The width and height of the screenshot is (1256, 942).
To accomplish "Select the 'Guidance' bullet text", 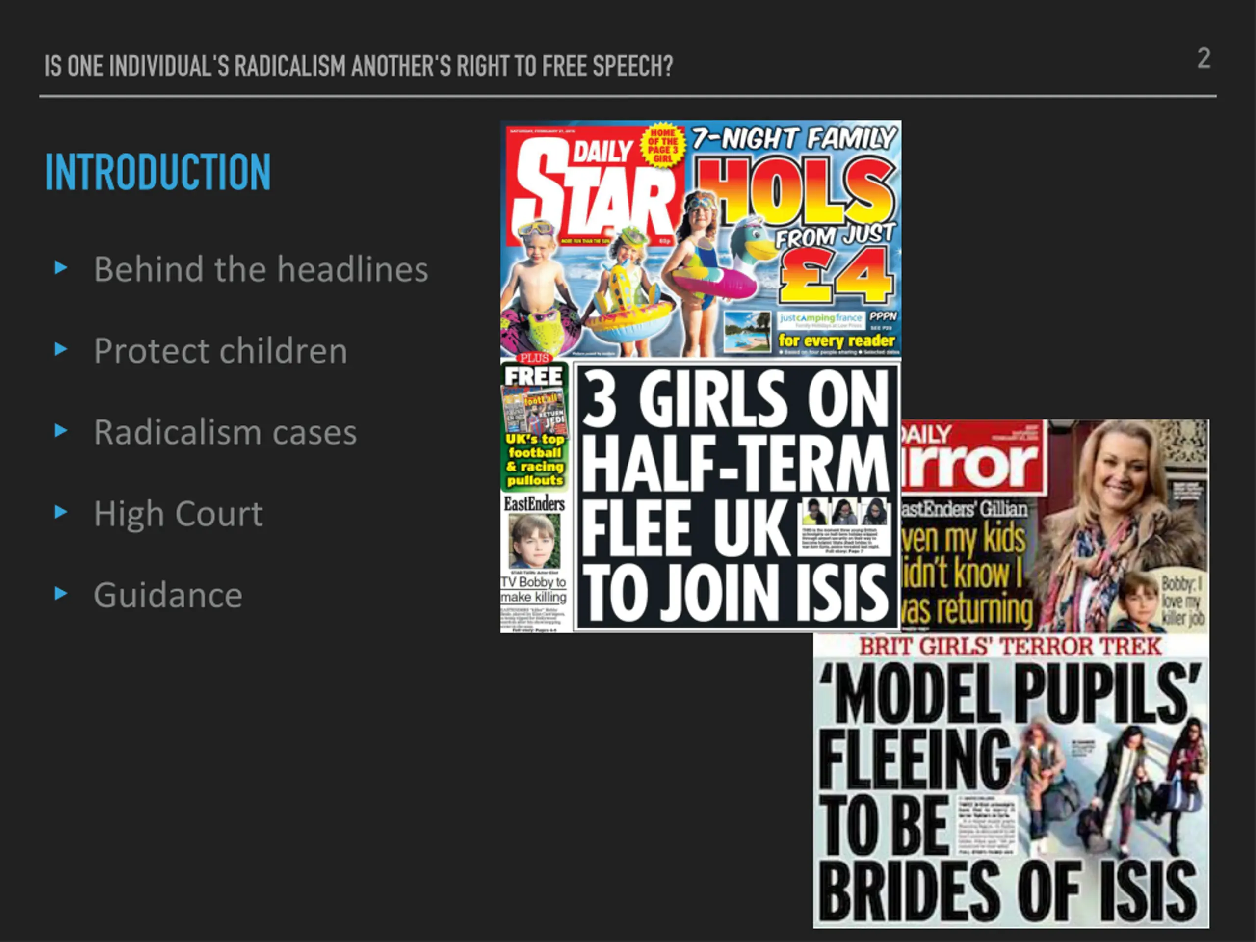I will pos(168,595).
